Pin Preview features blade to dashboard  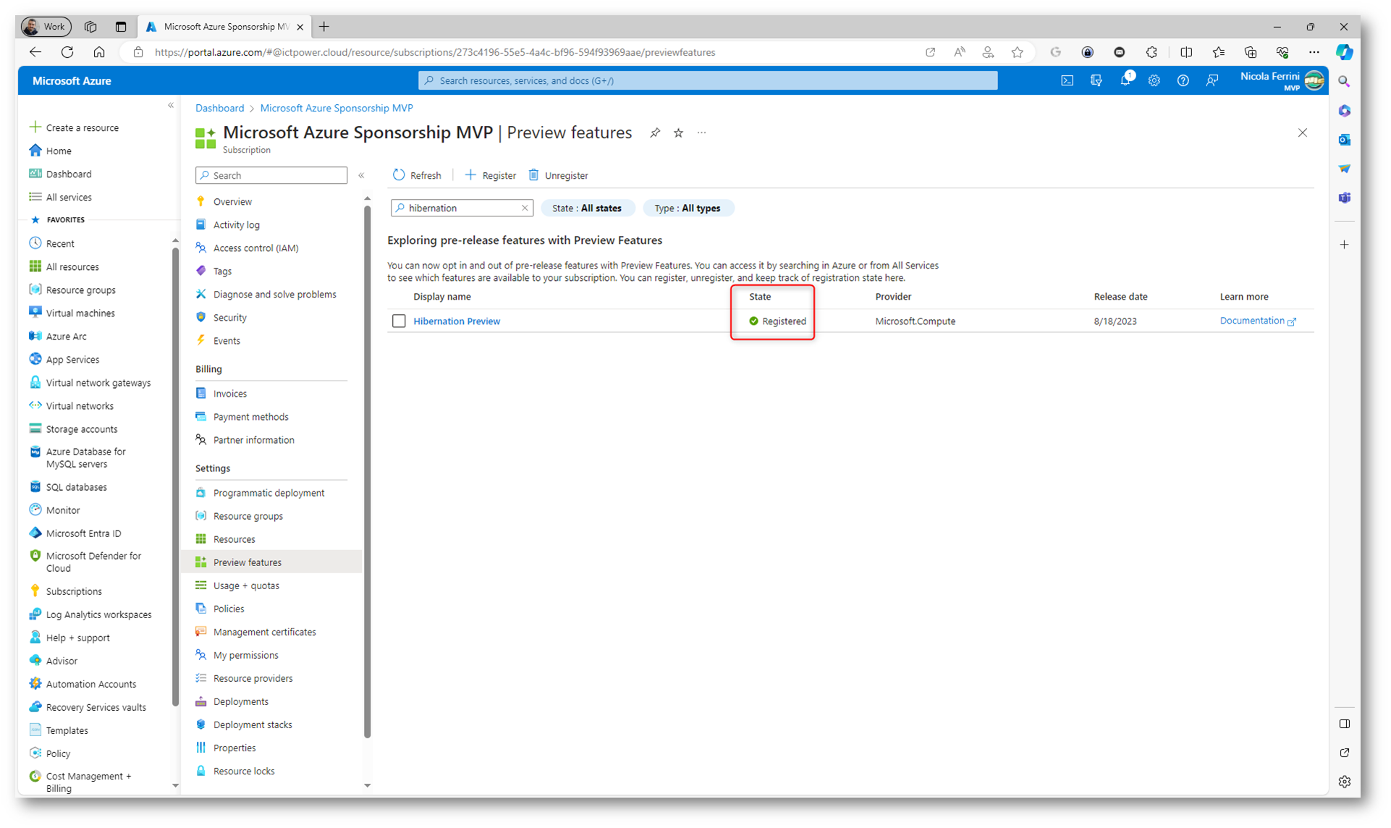click(x=655, y=133)
